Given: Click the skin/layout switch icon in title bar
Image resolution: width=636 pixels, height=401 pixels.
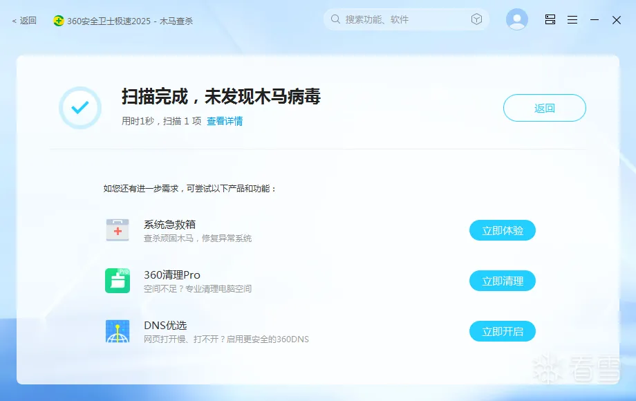Looking at the screenshot, I should point(550,19).
